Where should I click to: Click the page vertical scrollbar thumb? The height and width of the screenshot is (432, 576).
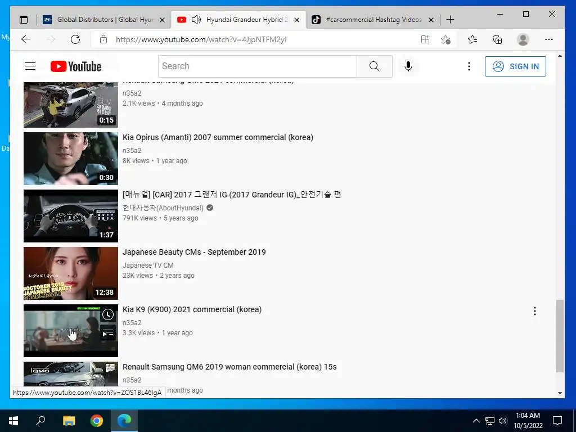(x=560, y=336)
